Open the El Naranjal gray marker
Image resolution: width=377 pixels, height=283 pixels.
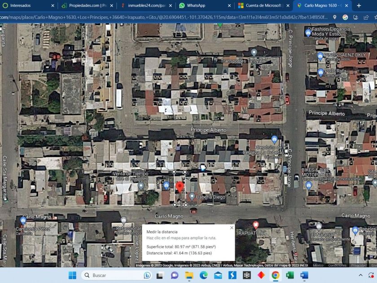tap(319, 226)
